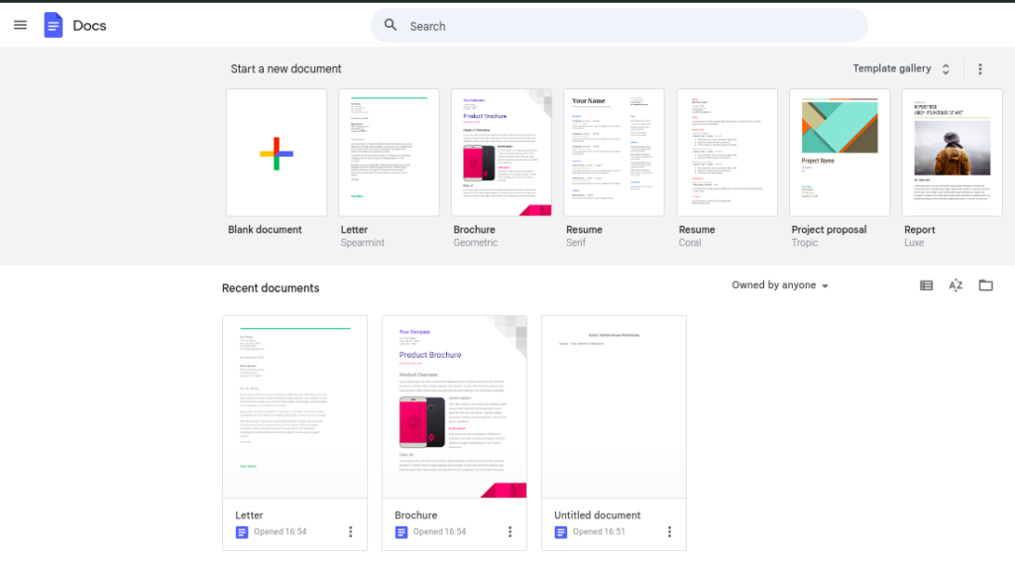This screenshot has width=1015, height=564.
Task: Expand the Template gallery
Action: pyautogui.click(x=901, y=68)
